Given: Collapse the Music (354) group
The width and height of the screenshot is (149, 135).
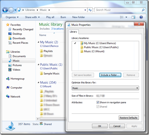Looking at the screenshot, I should [38, 83].
